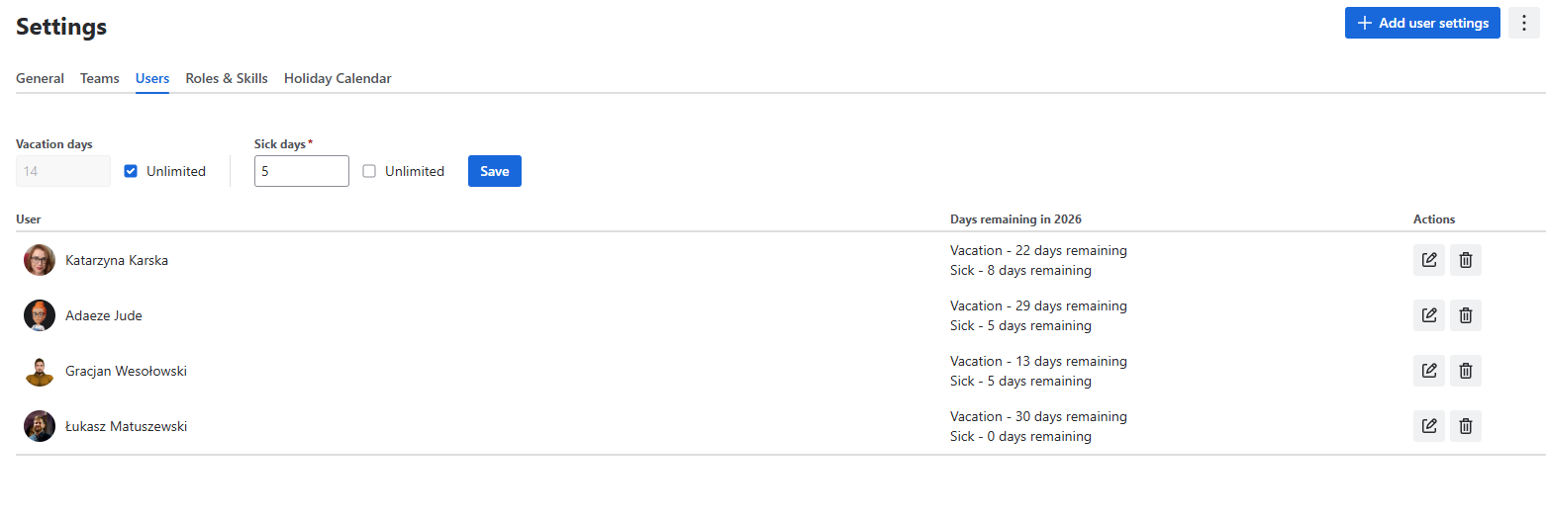The height and width of the screenshot is (520, 1546).
Task: Edit Łukasz Matuszewski's user settings
Action: (x=1429, y=426)
